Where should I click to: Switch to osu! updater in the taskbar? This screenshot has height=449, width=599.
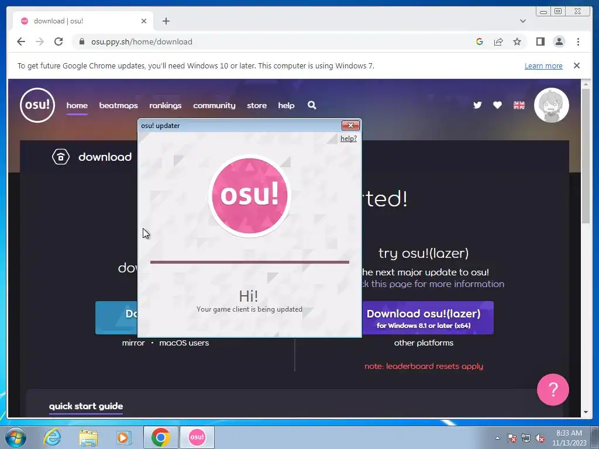(197, 437)
